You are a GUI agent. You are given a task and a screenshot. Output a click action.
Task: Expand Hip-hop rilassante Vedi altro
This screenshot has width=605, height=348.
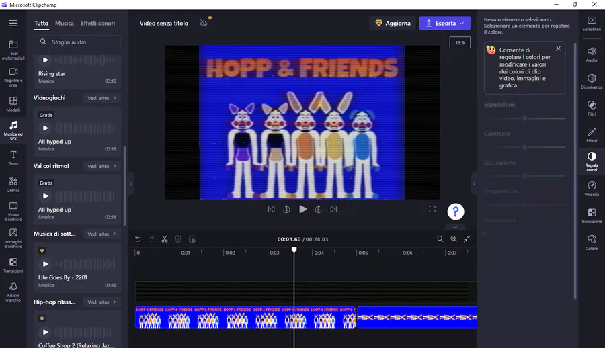click(102, 302)
